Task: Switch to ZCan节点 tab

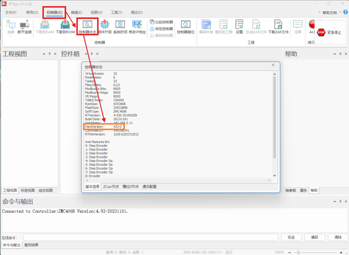Action: pos(111,187)
